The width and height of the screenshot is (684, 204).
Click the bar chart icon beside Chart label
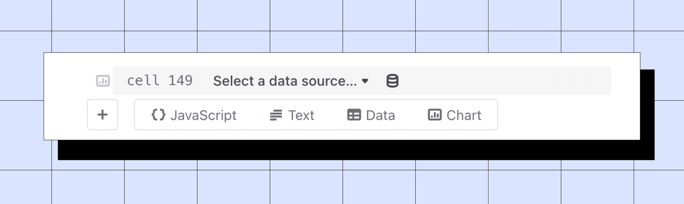(x=434, y=115)
